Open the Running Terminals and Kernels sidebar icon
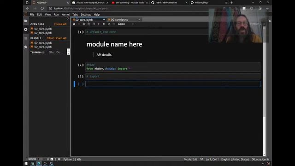This screenshot has width=295, height=166. [x=26, y=30]
